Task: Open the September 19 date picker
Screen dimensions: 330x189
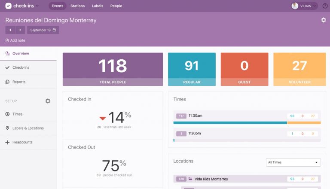Action: 43,30
